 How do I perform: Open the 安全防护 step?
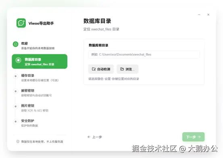pos(40,123)
